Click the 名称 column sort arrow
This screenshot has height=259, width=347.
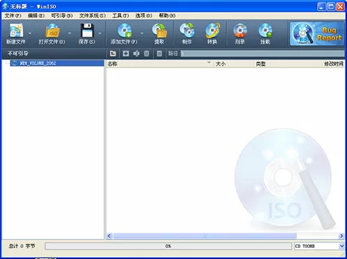click(x=209, y=62)
